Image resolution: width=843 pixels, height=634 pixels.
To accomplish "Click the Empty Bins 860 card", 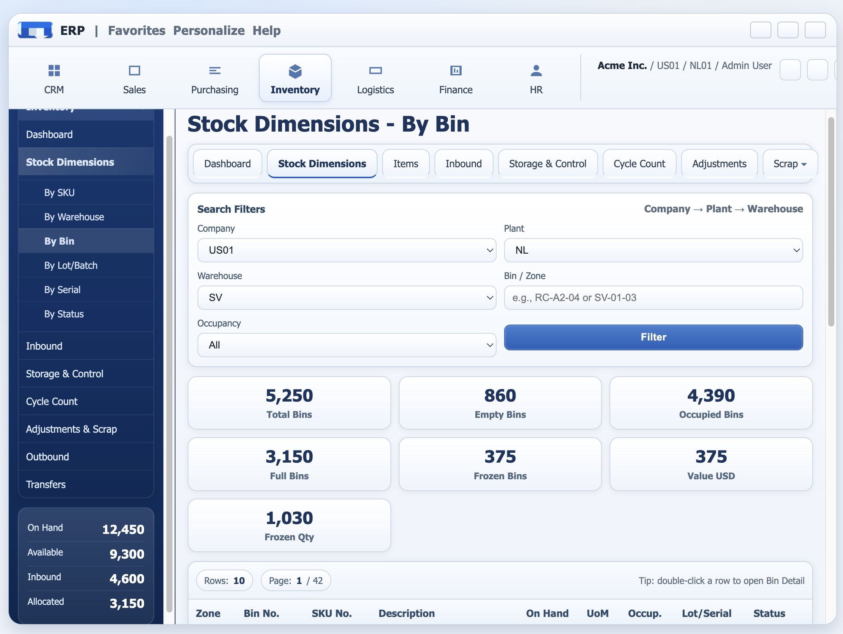I will tap(500, 403).
